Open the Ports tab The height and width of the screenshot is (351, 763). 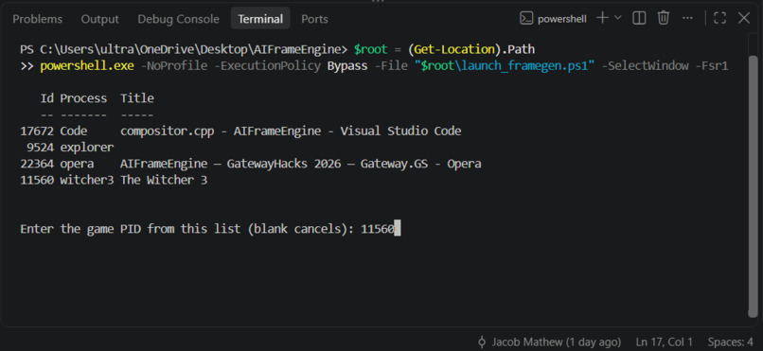coord(314,19)
